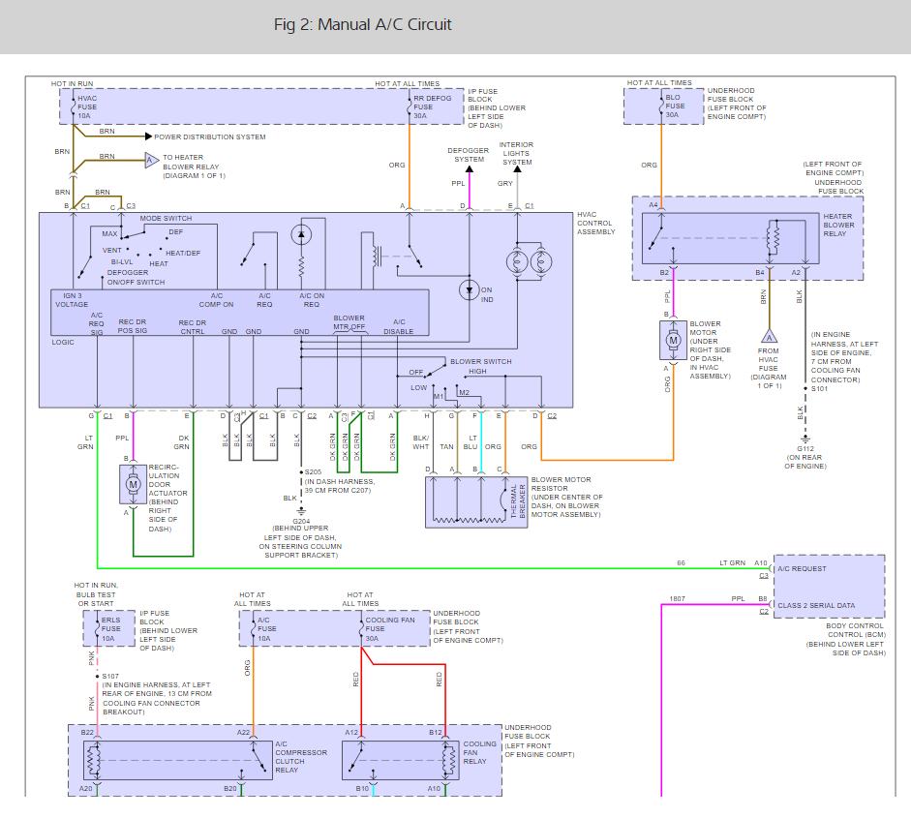
Task: Click the ON IND indicator LED symbol
Action: click(x=469, y=289)
